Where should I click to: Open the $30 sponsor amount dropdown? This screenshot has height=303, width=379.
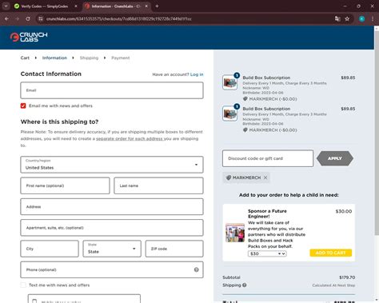tap(267, 253)
